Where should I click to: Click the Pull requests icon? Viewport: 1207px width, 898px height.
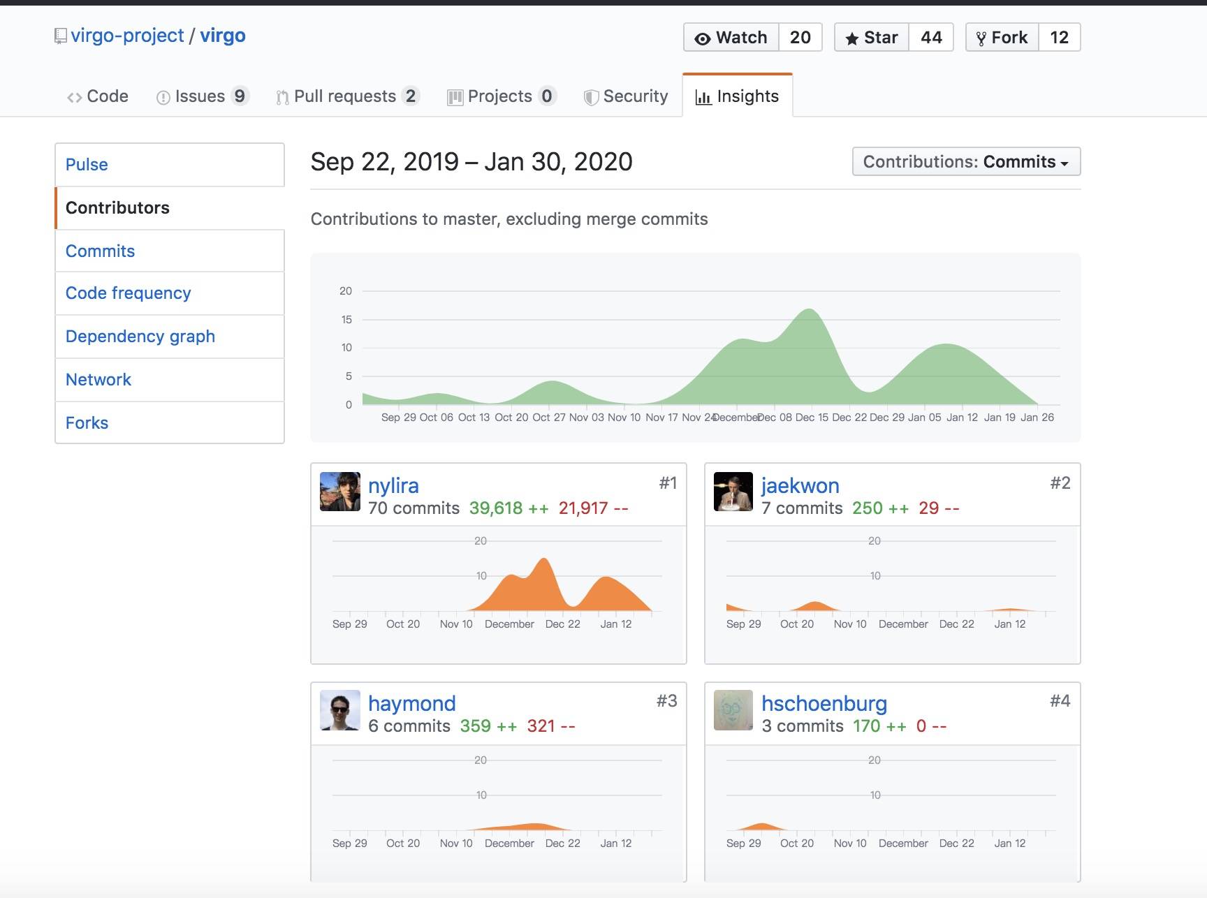click(282, 98)
